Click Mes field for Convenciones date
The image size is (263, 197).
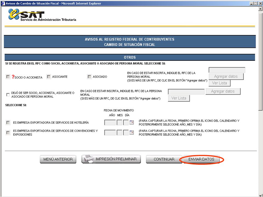119,132
